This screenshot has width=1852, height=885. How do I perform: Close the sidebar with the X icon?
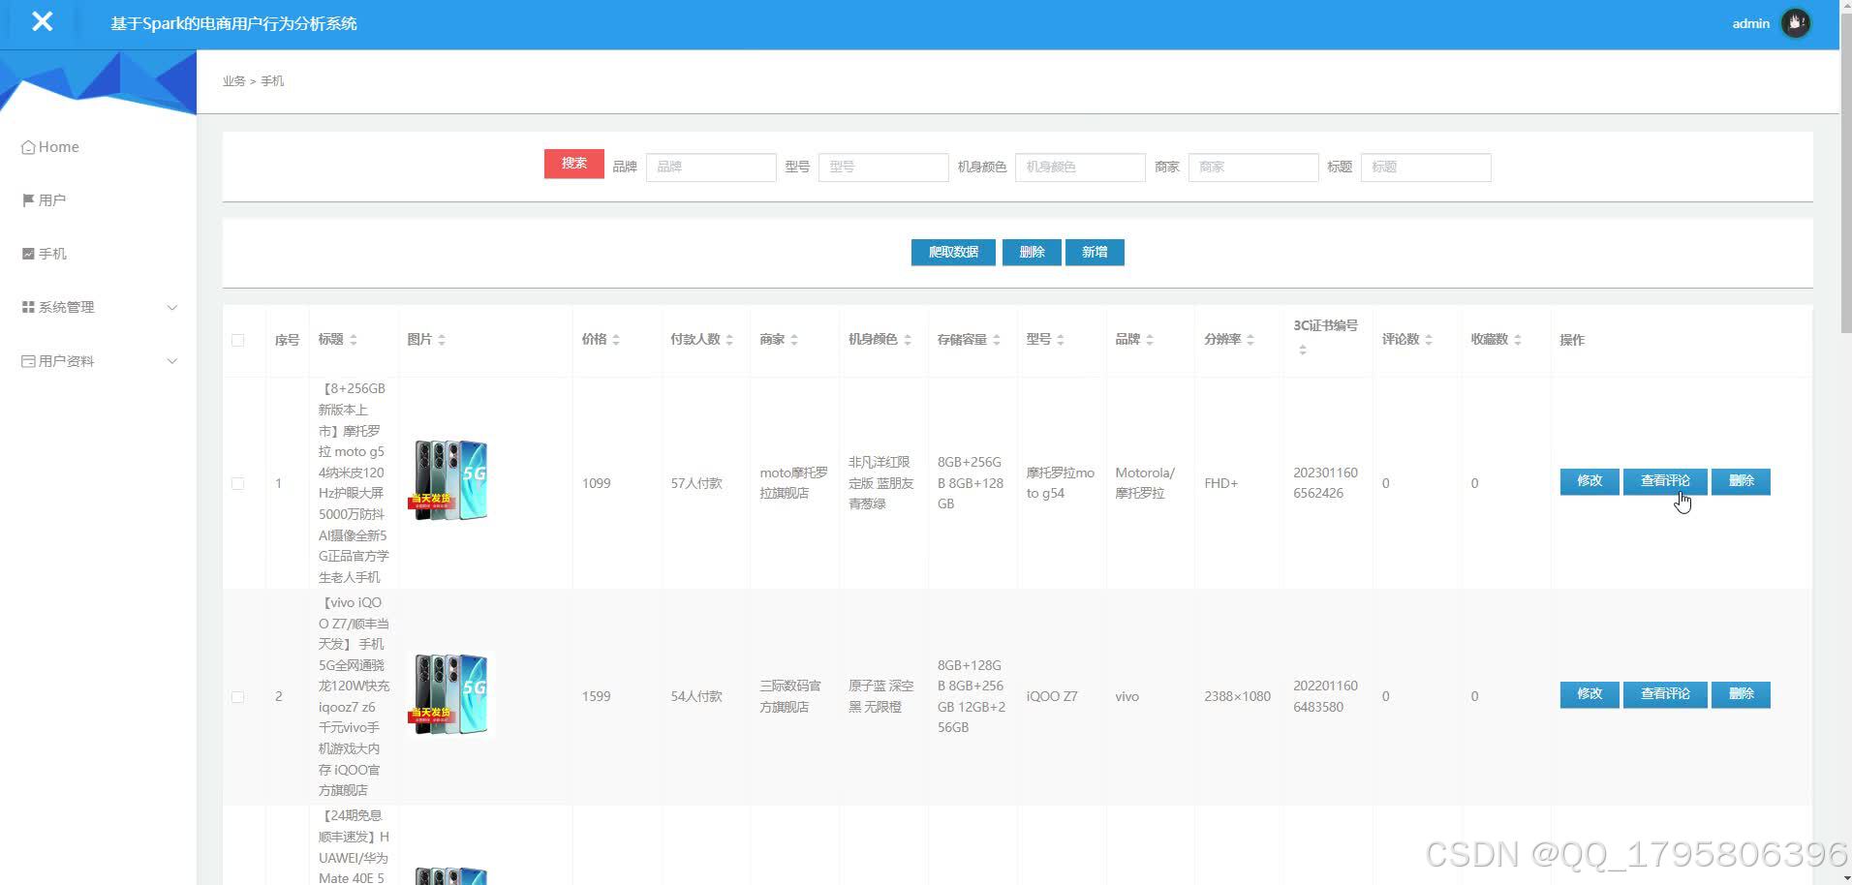point(42,21)
